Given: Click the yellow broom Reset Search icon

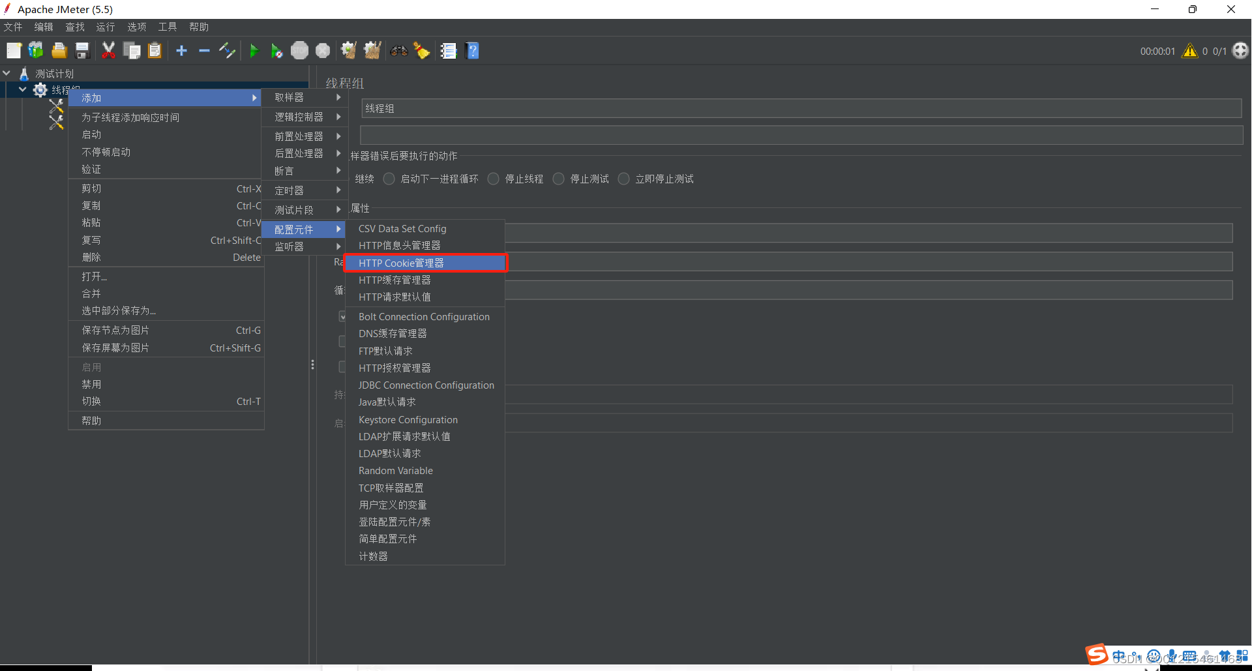Looking at the screenshot, I should [422, 51].
